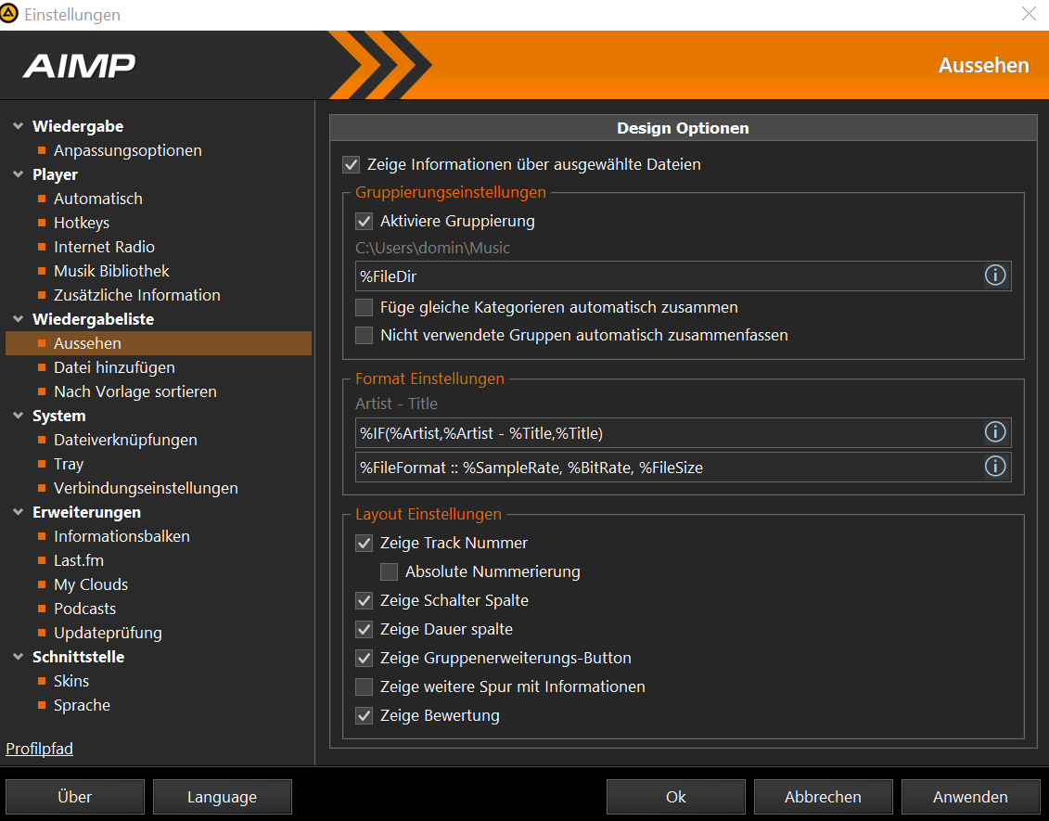Viewport: 1049px width, 821px height.
Task: Open My Clouds settings
Action: [91, 584]
